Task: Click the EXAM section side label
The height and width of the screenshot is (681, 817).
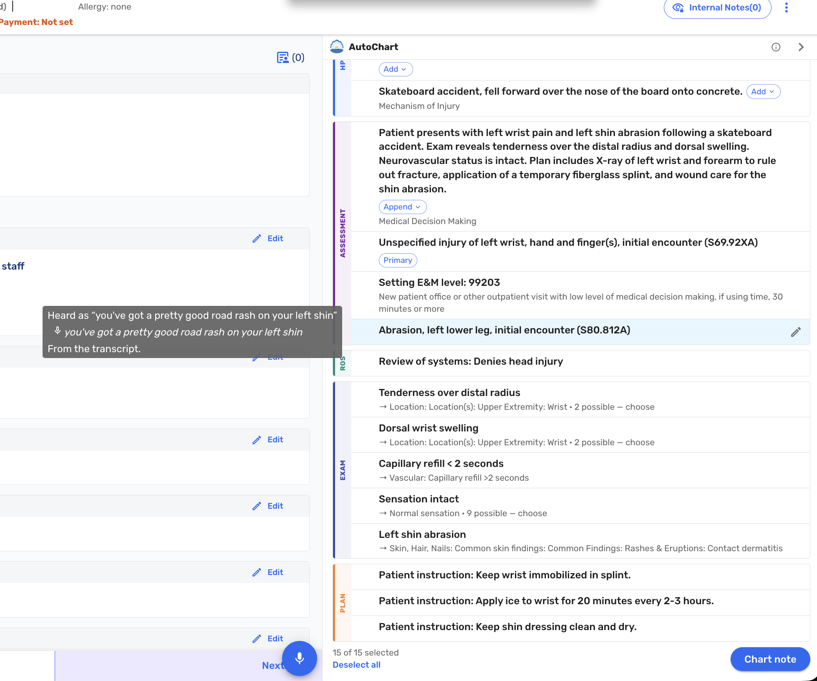Action: tap(343, 470)
